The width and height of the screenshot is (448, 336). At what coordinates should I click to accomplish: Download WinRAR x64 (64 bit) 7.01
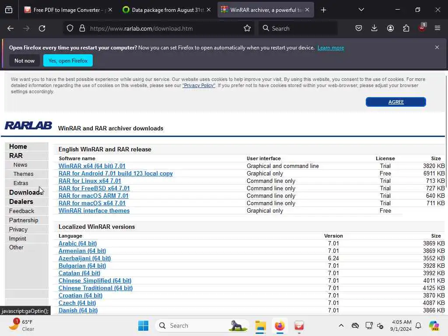click(x=92, y=166)
